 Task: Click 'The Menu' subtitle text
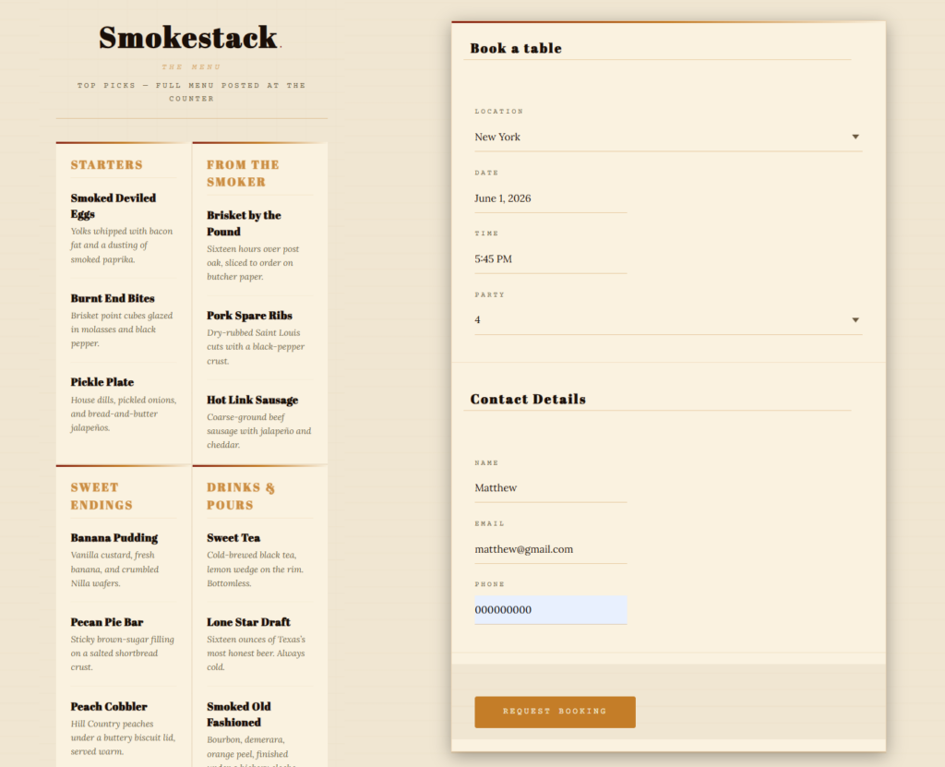point(191,67)
